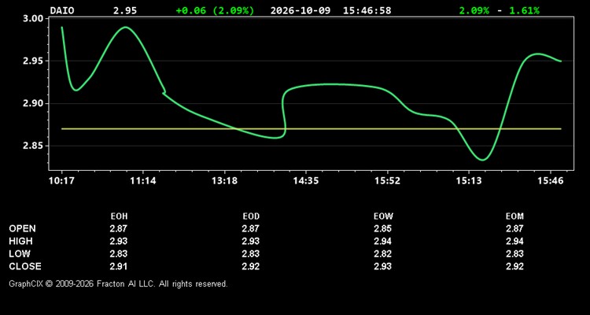Select the EOH close value 2.91
The image size is (590, 315).
tap(119, 266)
